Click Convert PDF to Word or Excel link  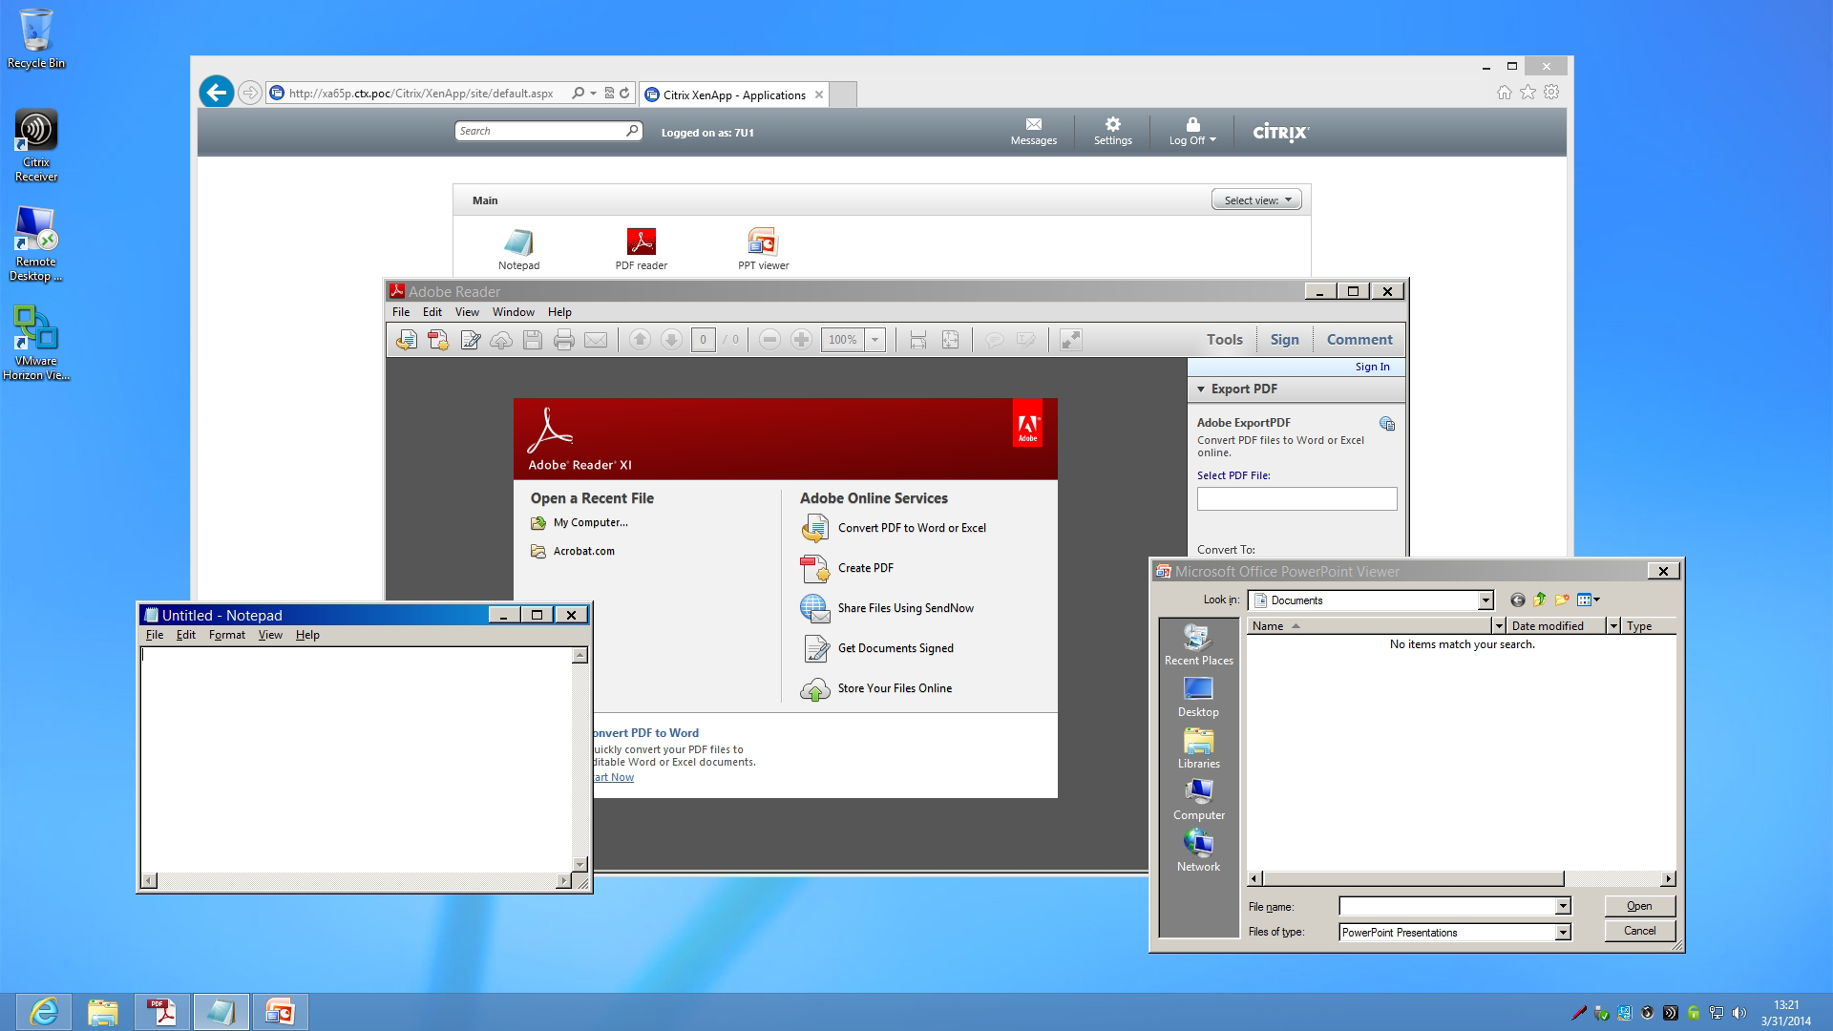pos(912,528)
